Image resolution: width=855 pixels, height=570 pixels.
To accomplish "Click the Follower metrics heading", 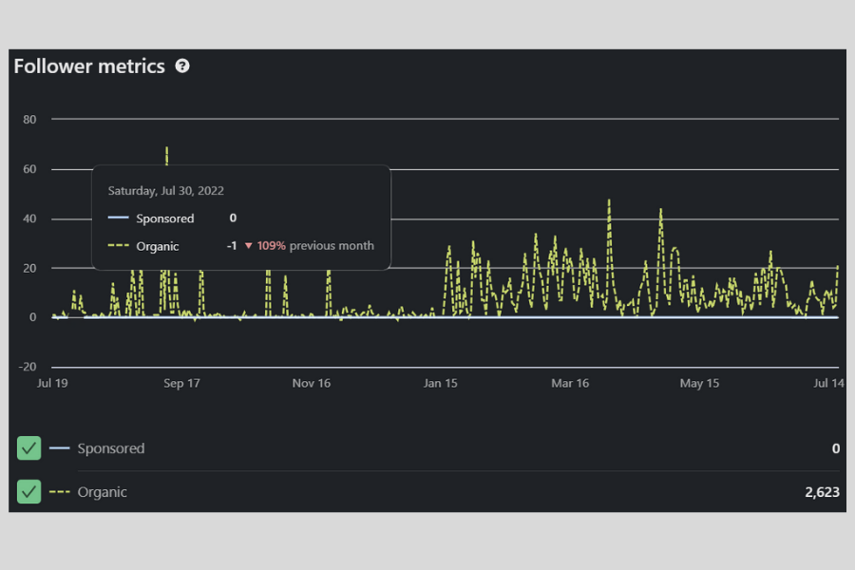I will (89, 66).
